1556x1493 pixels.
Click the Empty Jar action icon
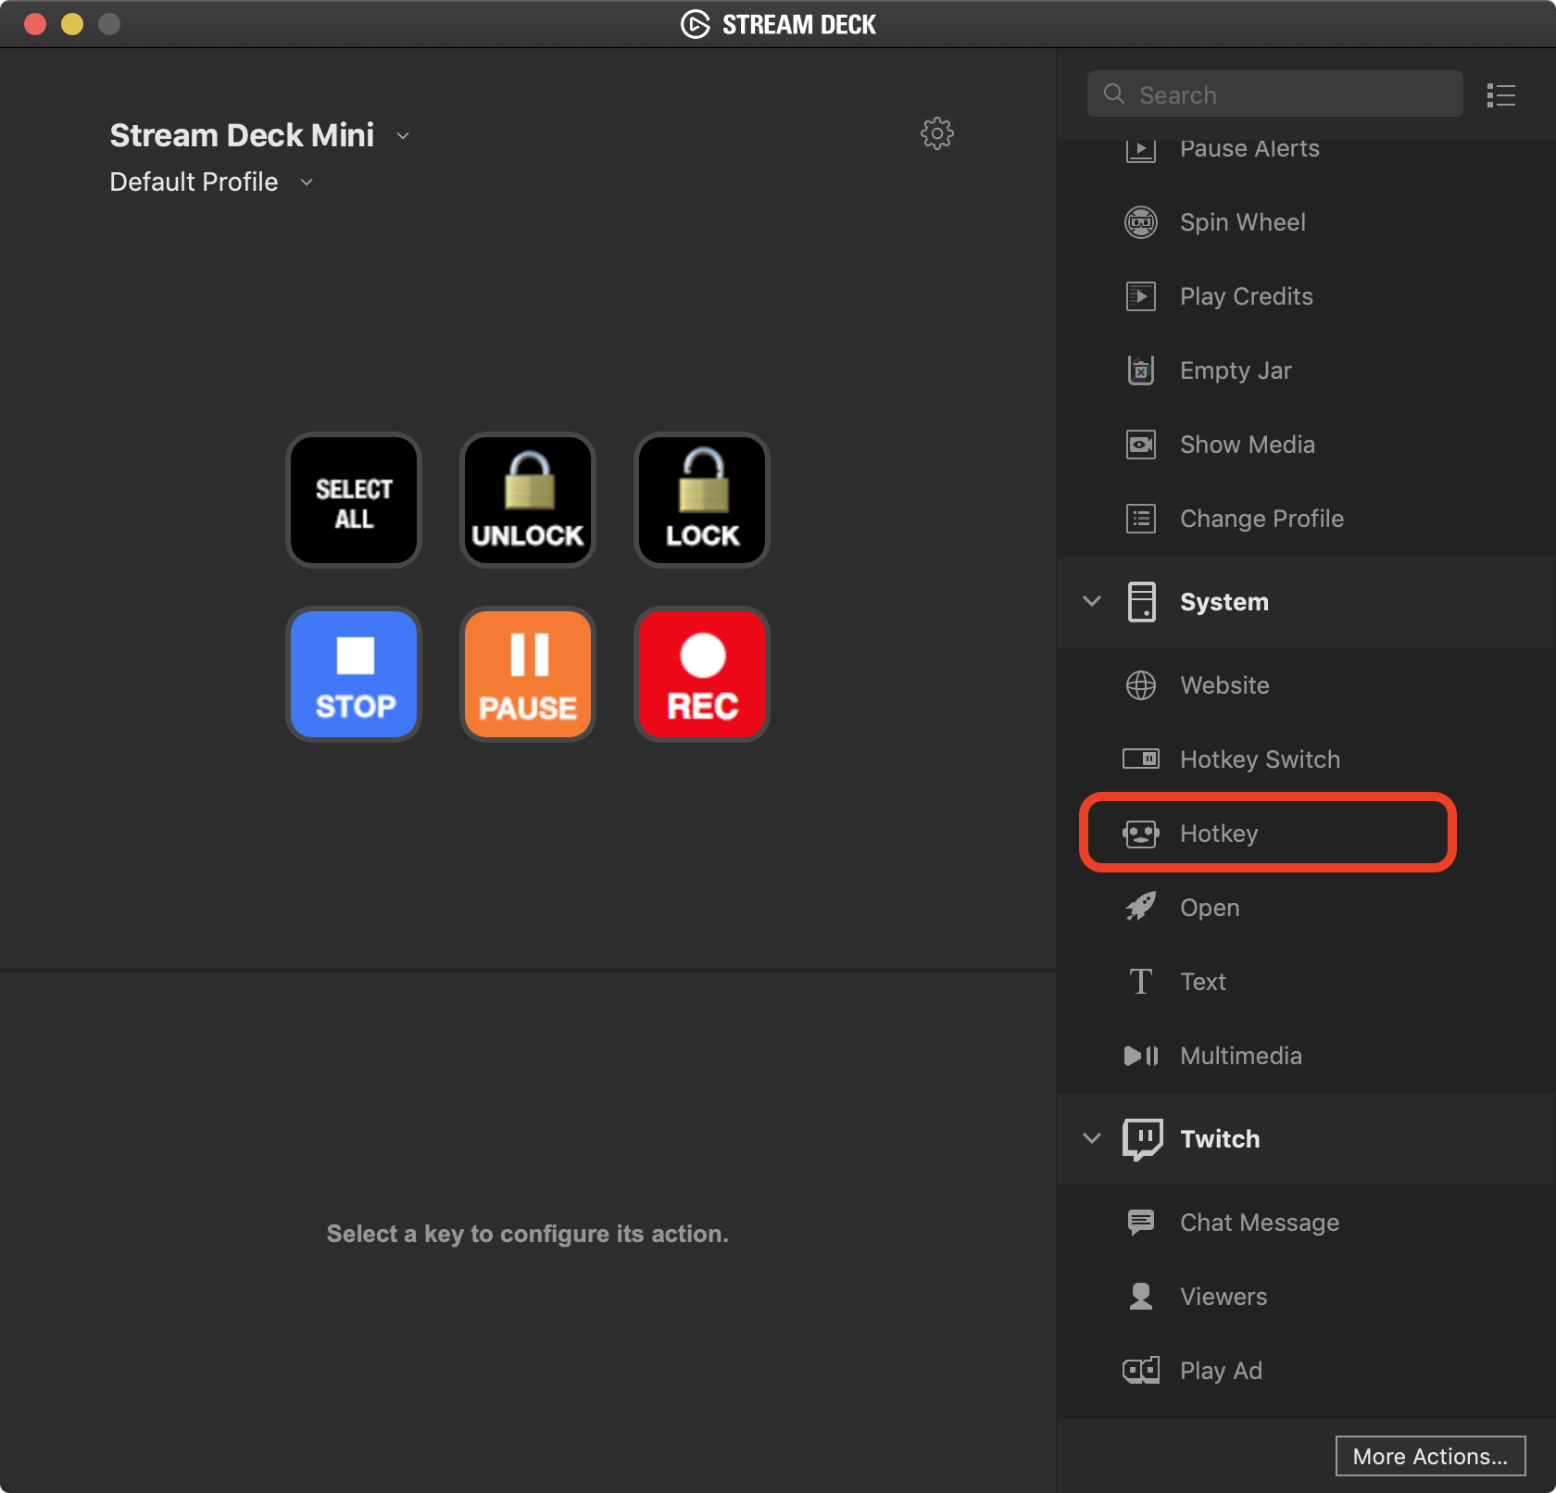pyautogui.click(x=1141, y=370)
